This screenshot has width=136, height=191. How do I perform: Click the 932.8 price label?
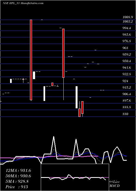tap(127, 74)
